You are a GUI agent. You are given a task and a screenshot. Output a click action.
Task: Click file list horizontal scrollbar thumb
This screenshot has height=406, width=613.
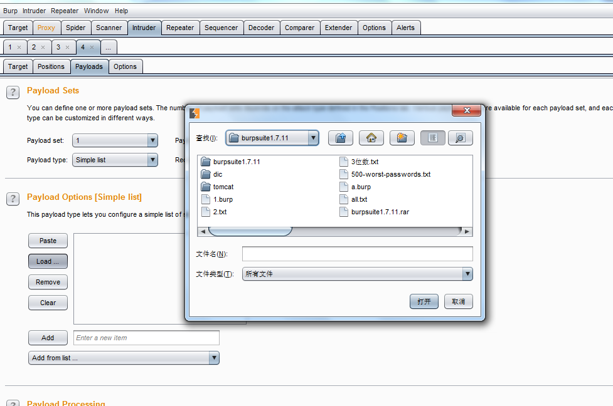(x=250, y=231)
